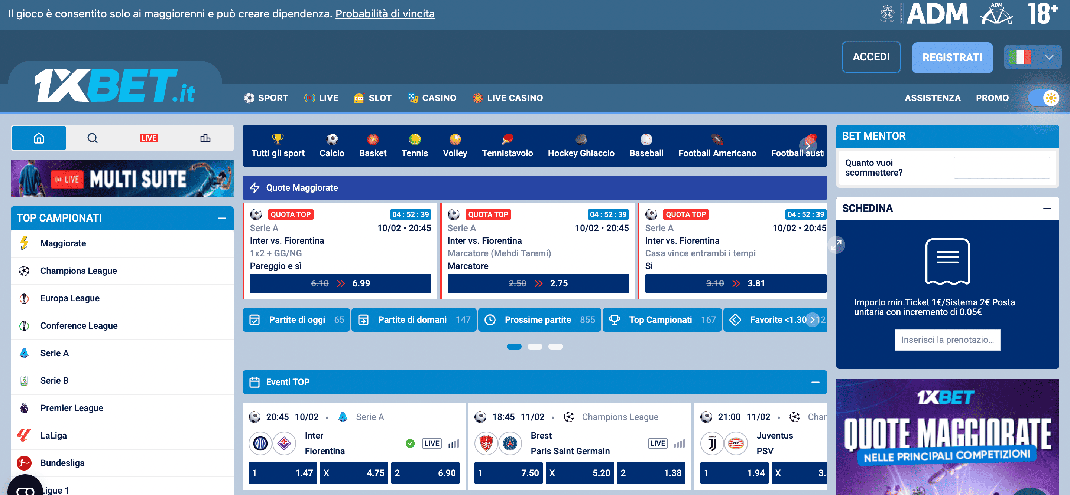
Task: Open the CASINO menu item
Action: 432,98
